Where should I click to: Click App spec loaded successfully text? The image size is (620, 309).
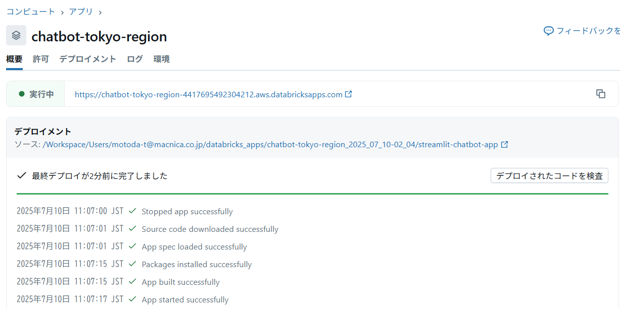195,247
